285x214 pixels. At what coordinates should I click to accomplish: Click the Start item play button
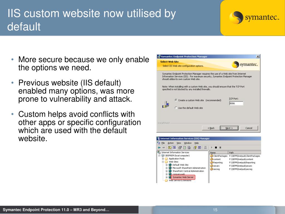tap(212, 148)
